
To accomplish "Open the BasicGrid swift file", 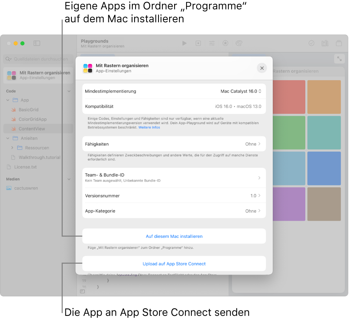I will click(28, 110).
